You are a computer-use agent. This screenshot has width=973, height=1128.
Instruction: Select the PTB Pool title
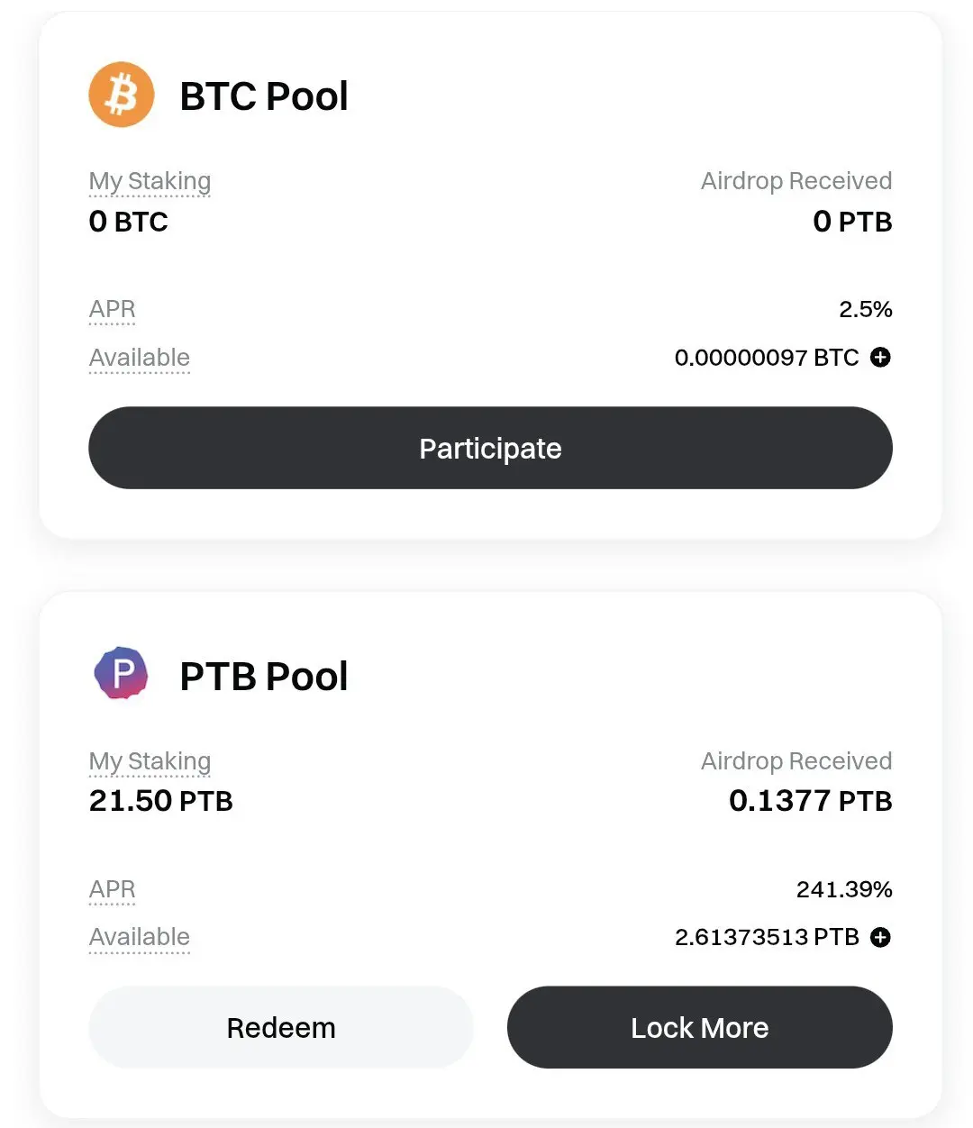point(264,677)
